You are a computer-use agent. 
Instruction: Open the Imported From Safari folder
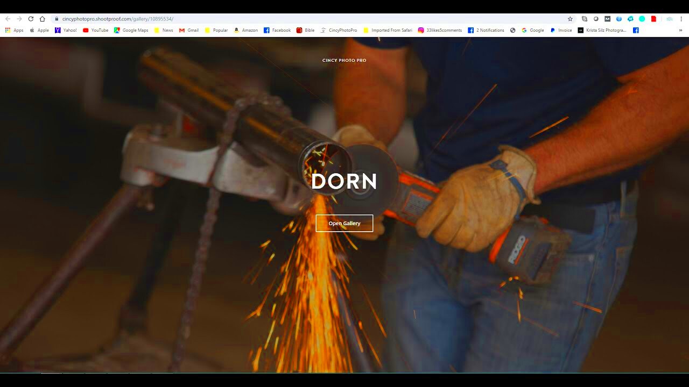click(x=388, y=31)
